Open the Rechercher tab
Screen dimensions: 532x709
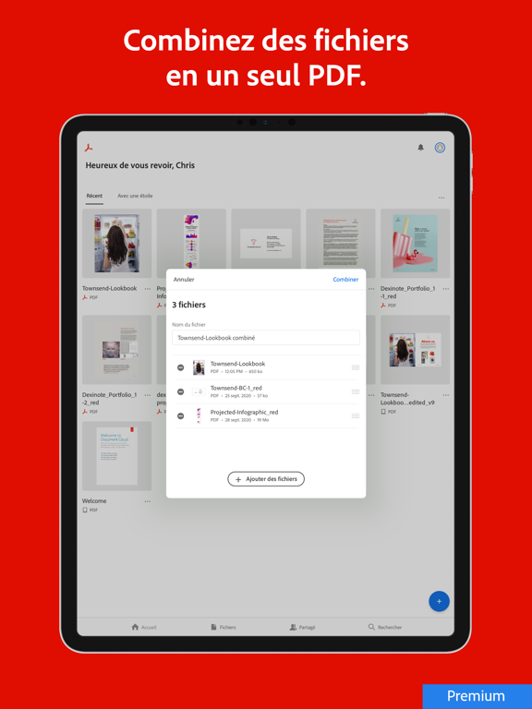pyautogui.click(x=385, y=627)
